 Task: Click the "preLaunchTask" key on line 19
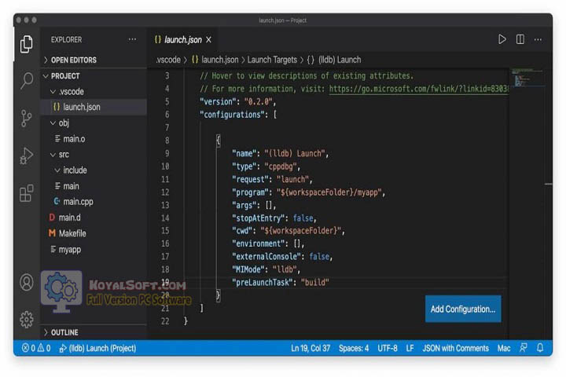tap(262, 283)
